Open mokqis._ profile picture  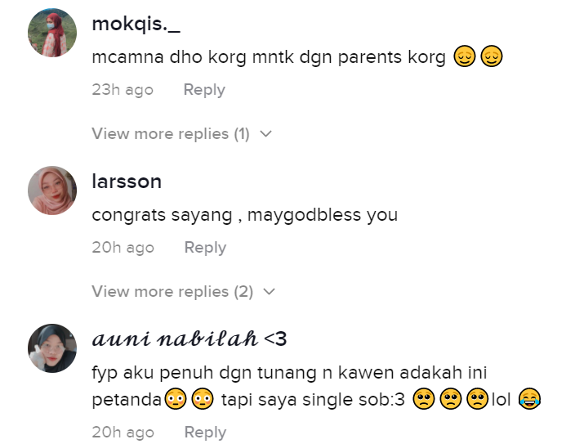point(52,33)
